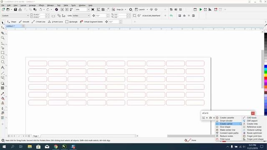The width and height of the screenshot is (267, 150).
Task: Expand the Snap To dropdown
Action: click(x=126, y=10)
